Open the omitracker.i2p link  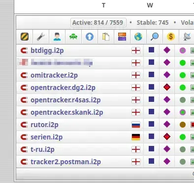pos(54,75)
